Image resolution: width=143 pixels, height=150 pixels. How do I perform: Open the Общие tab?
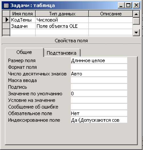[24, 52]
